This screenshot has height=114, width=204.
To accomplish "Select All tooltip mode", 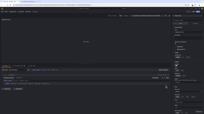I will (x=183, y=57).
